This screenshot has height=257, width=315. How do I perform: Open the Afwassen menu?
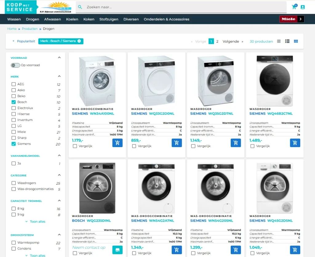52,19
